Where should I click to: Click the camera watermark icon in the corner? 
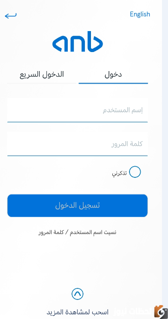161,311
